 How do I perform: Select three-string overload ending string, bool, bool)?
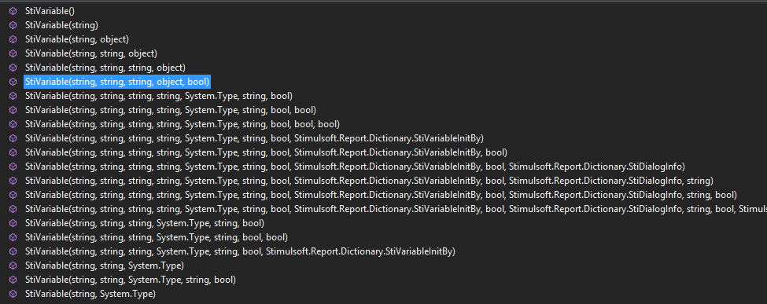156,237
